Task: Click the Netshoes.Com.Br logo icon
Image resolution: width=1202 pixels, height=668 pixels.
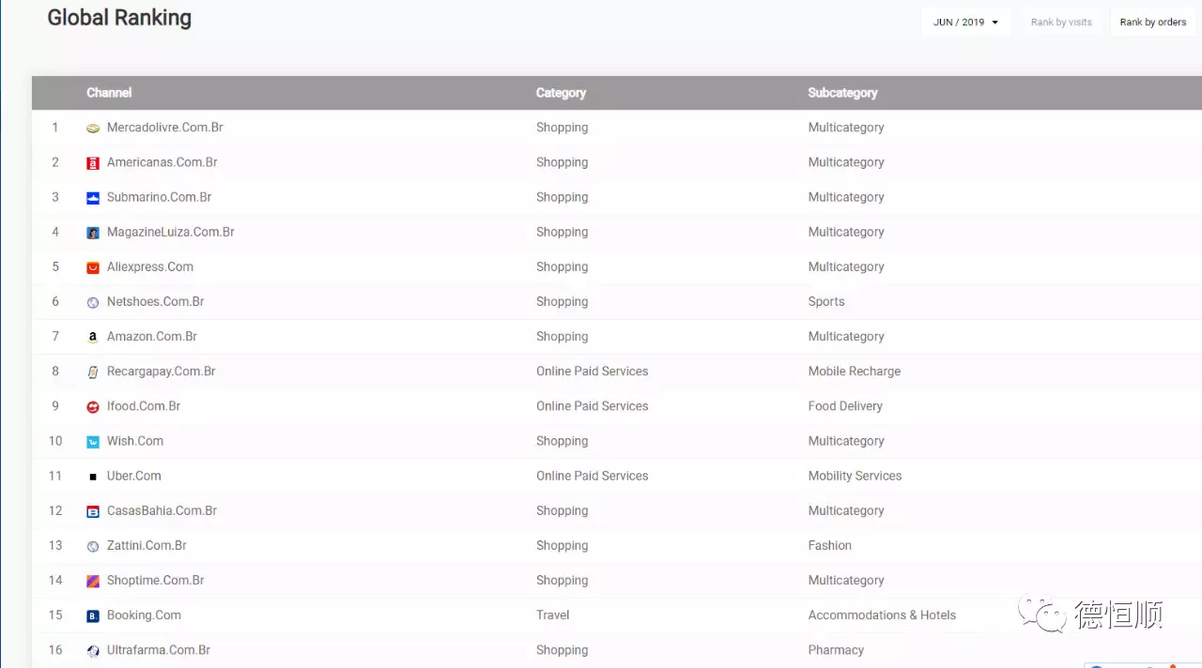Action: pyautogui.click(x=93, y=302)
